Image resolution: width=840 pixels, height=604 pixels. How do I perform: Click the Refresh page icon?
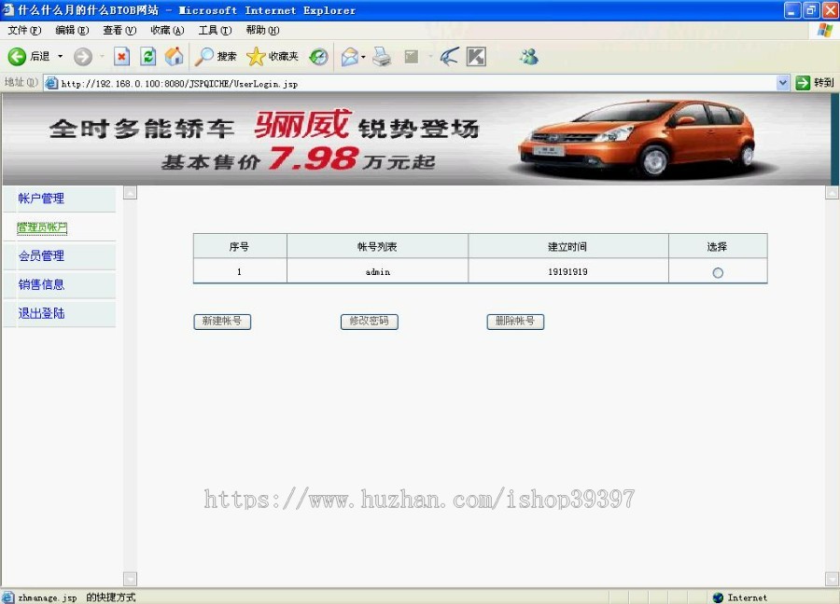[147, 56]
